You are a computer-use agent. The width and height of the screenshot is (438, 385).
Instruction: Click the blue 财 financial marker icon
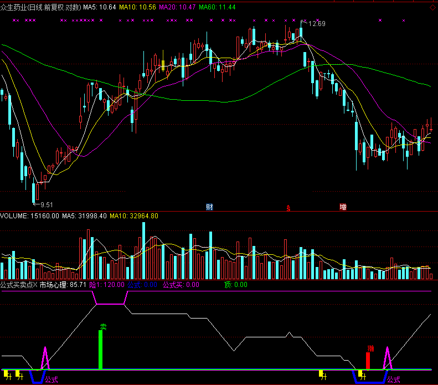(x=209, y=207)
